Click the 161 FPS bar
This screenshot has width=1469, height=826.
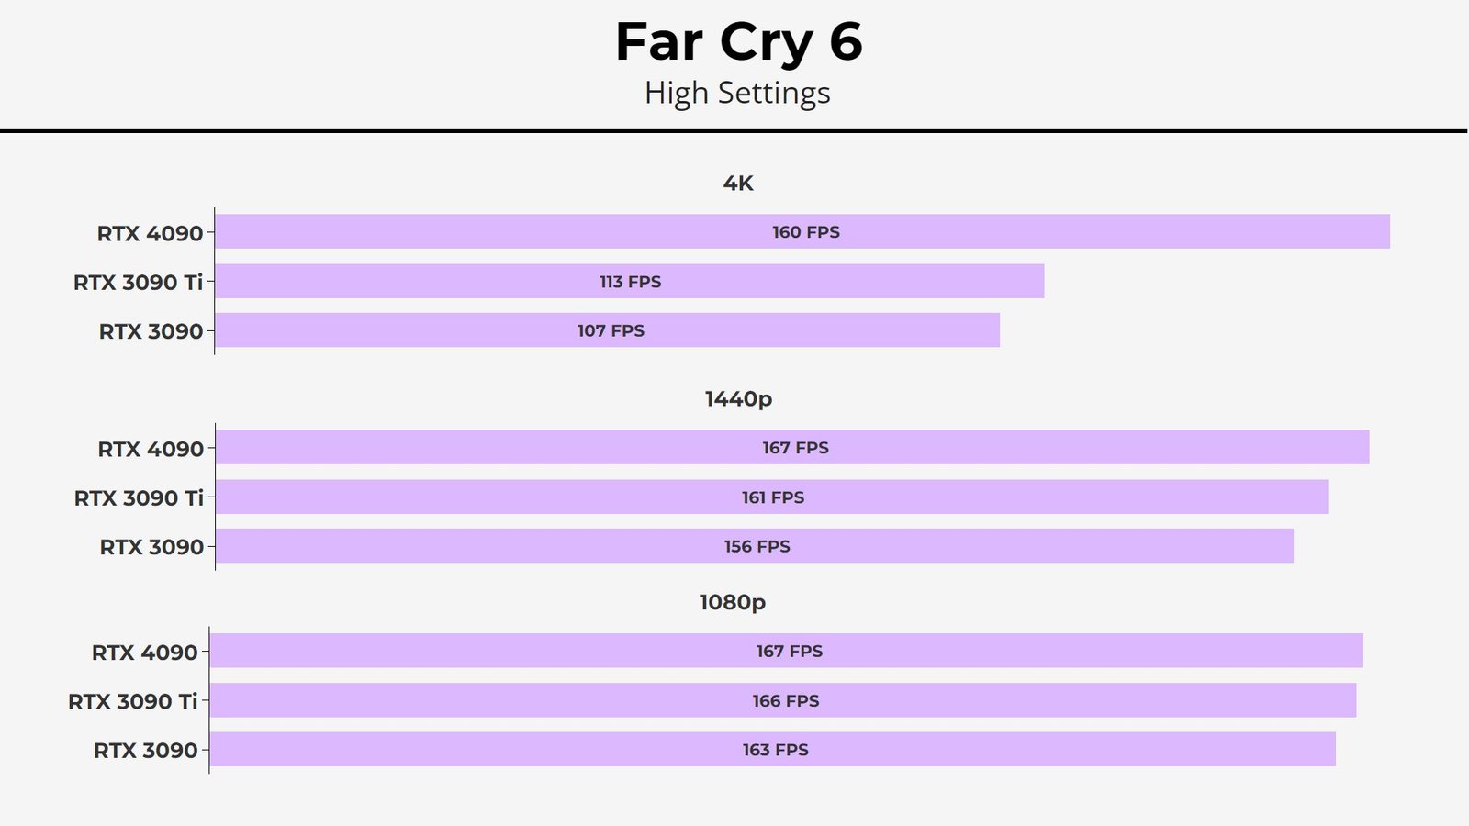pyautogui.click(x=772, y=497)
